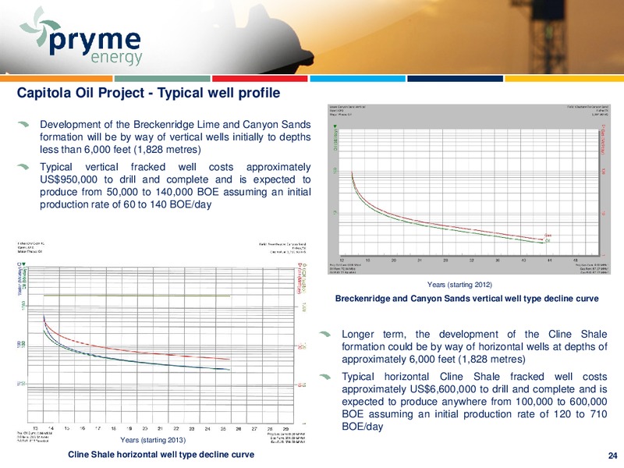Click the leaf bullet beside 'Longer term, the development'

325,334
